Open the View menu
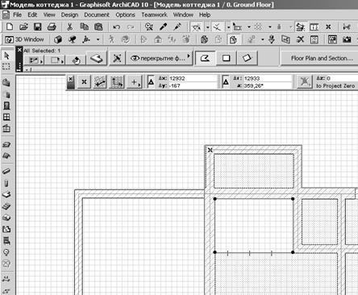Screen dimensions: 358x295 click(x=49, y=15)
